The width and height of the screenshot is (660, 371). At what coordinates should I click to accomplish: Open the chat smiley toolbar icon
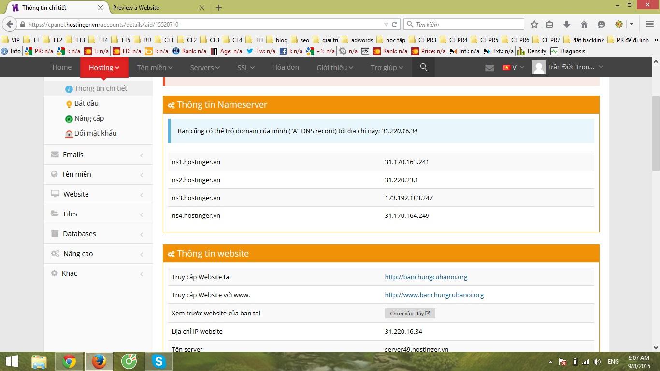[x=602, y=24]
